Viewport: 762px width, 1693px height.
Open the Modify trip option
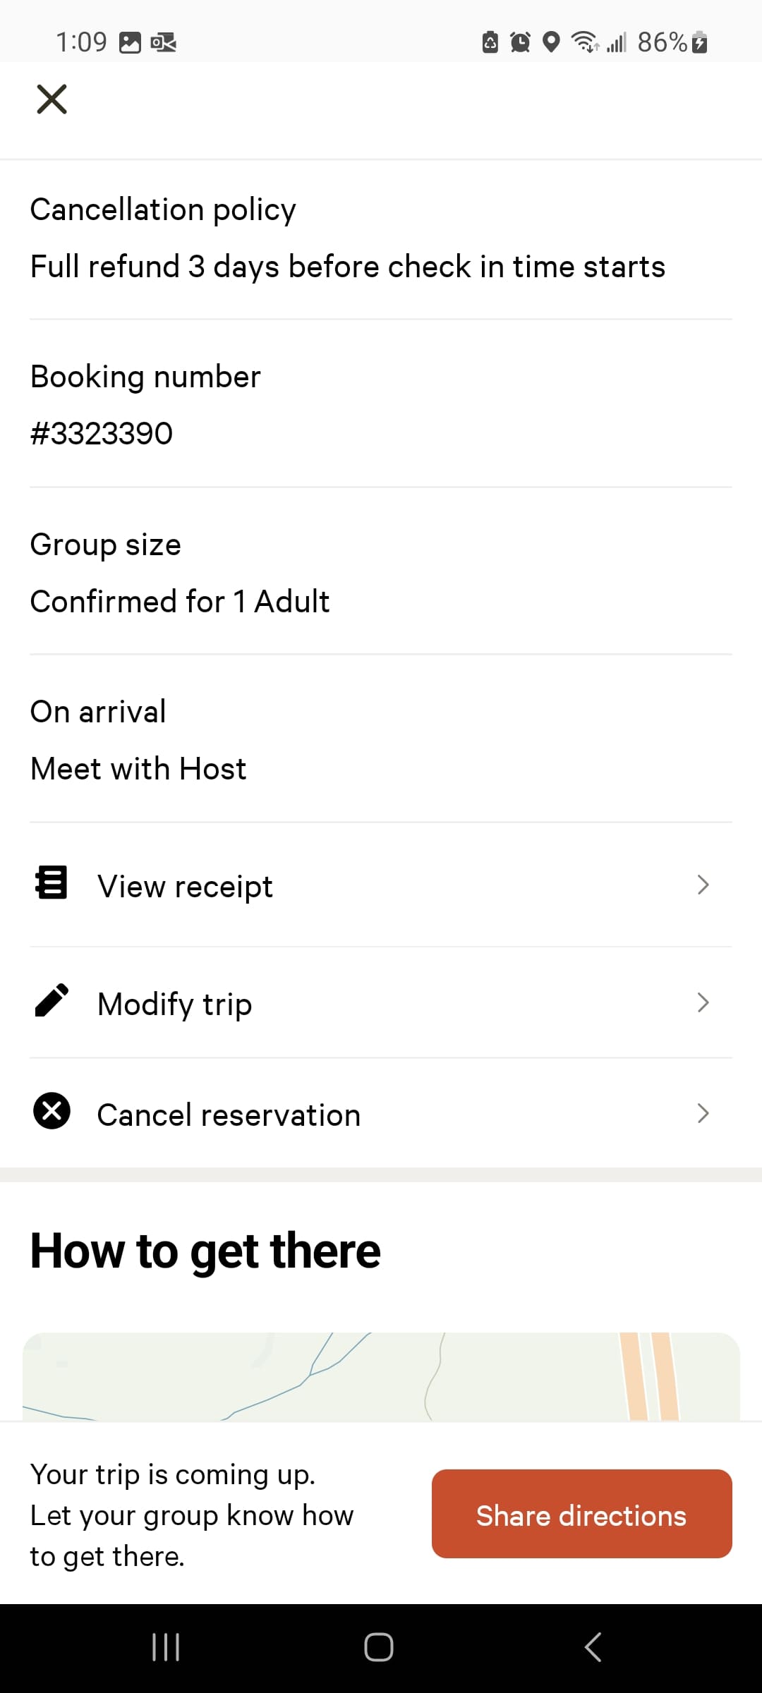[381, 1002]
